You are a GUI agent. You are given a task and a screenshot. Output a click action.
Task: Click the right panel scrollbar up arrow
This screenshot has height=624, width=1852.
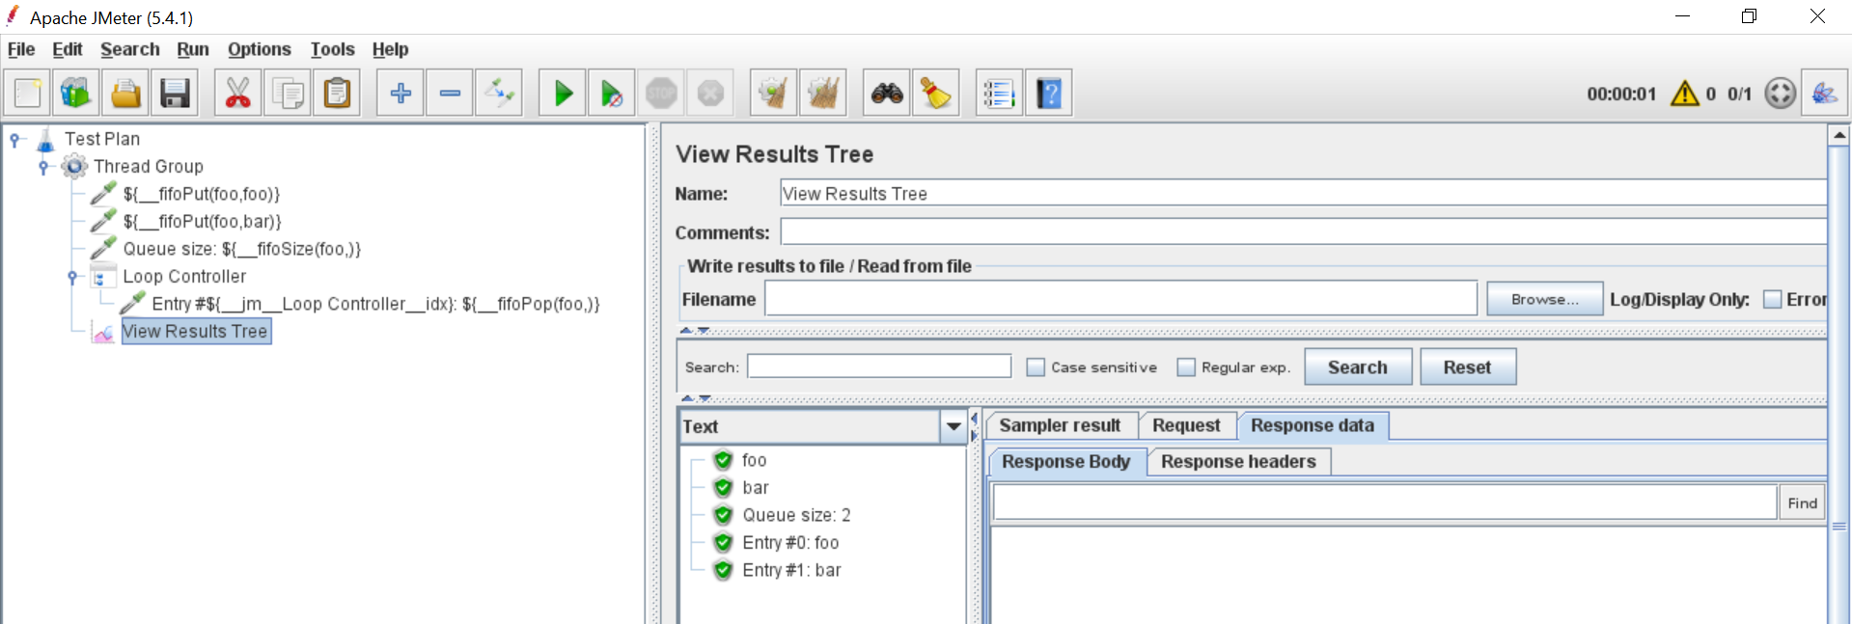(x=1839, y=136)
